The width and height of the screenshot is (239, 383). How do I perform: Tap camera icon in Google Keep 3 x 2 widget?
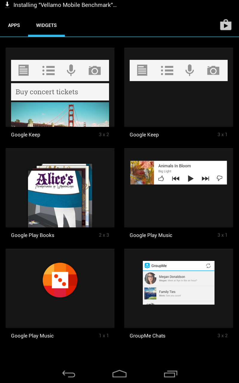95,70
